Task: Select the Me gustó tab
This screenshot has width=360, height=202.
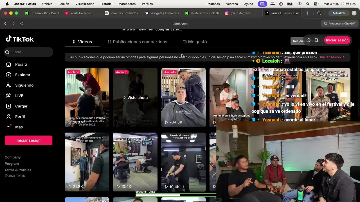Action: point(195,42)
